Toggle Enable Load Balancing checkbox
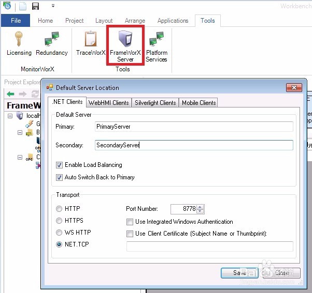Image resolution: width=312 pixels, height=293 pixels. point(59,165)
